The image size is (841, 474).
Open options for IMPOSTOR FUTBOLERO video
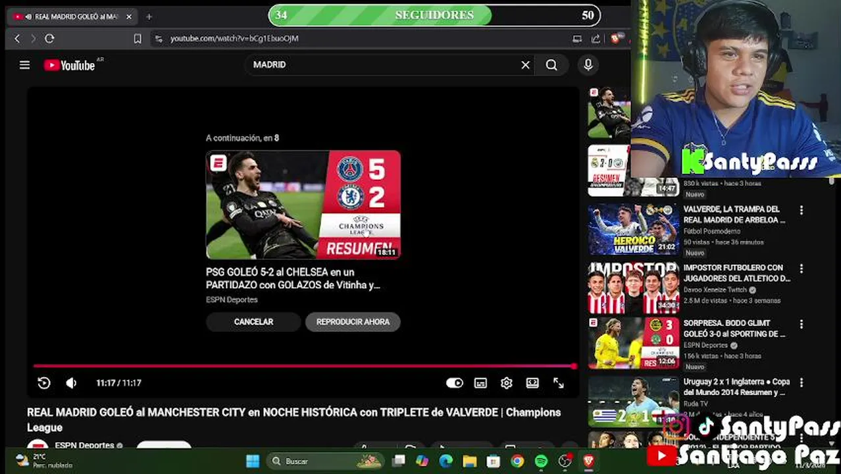coord(801,269)
